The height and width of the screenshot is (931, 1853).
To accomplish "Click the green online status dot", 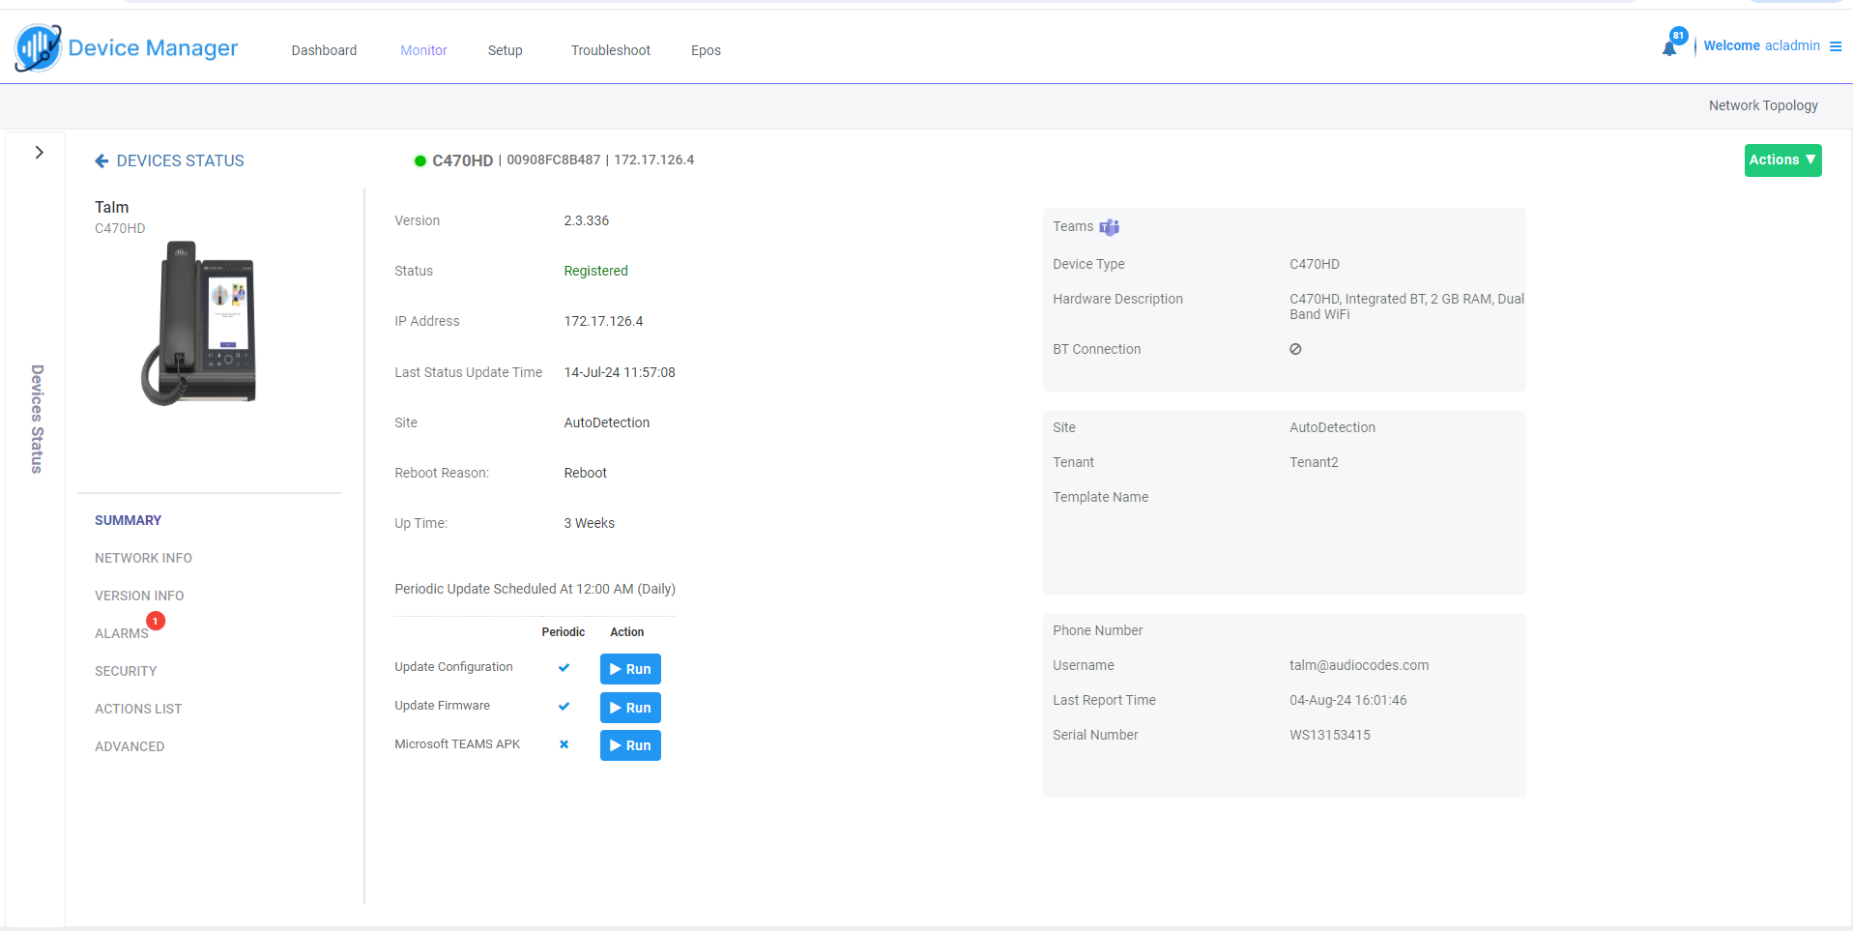I will (x=420, y=160).
